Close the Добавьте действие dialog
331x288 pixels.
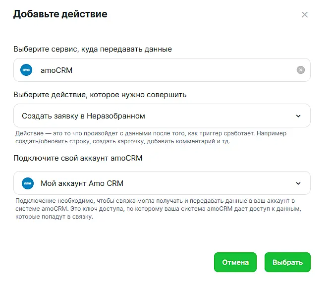[305, 15]
